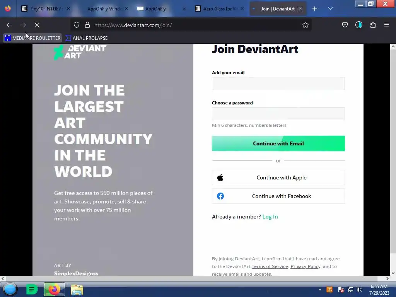Close the Aero Glass tab
The width and height of the screenshot is (396, 297).
242,9
